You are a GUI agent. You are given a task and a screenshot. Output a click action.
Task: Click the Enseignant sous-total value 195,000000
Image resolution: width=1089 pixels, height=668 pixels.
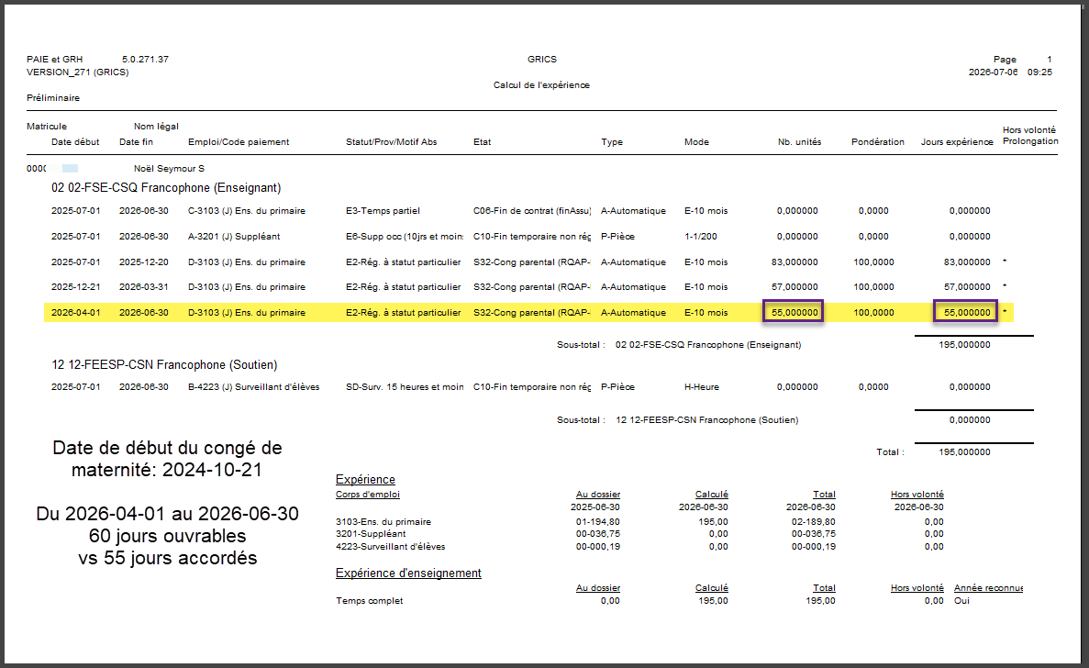pos(964,344)
